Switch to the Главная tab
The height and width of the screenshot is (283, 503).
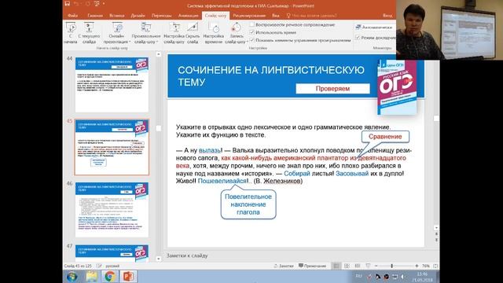(x=95, y=16)
